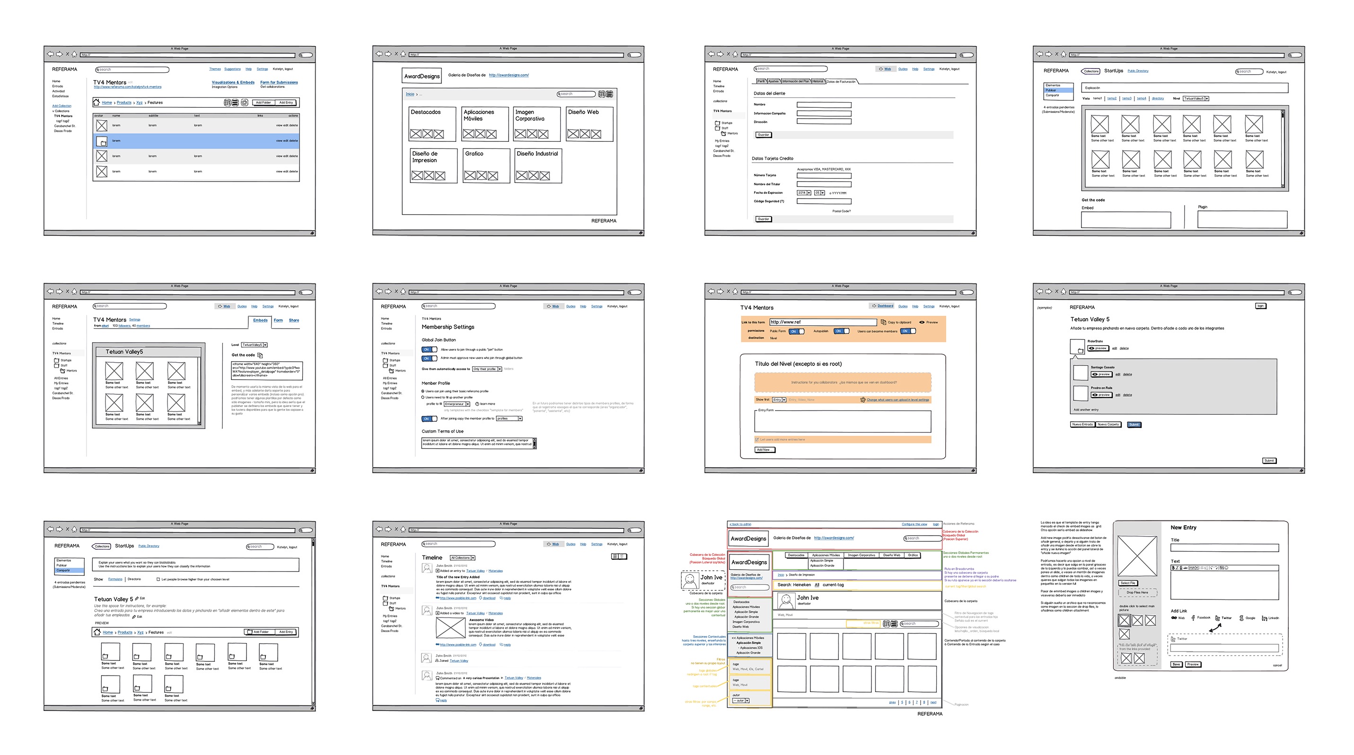Turn off the Public Form switch
Image resolution: width=1354 pixels, height=755 pixels.
tap(796, 331)
